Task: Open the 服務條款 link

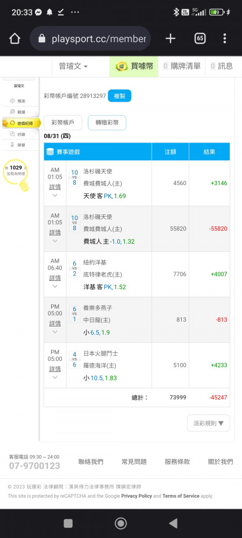Action: coord(177,462)
